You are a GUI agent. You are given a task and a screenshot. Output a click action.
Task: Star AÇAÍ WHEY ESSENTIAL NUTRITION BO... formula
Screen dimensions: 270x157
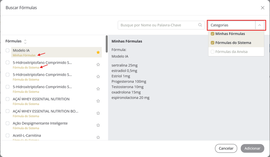[98, 113]
